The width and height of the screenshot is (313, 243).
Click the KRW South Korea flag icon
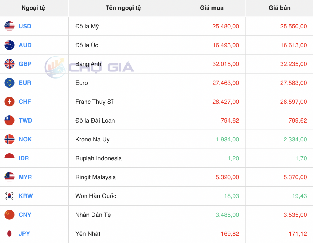pos(9,196)
